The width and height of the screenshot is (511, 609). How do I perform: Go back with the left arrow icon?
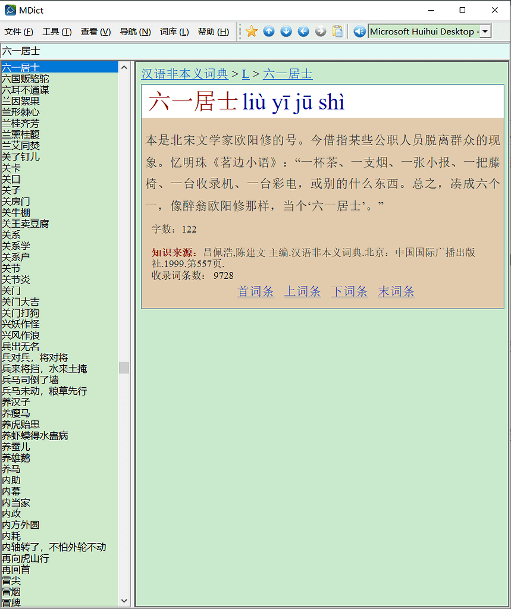[x=303, y=32]
